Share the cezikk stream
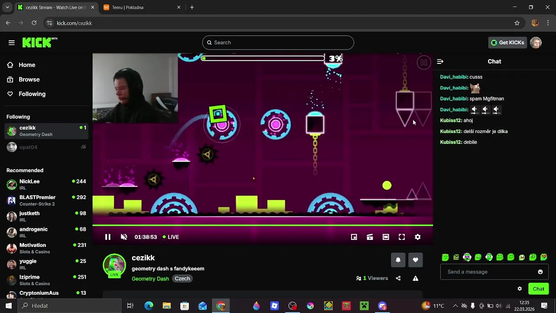 coord(398,278)
